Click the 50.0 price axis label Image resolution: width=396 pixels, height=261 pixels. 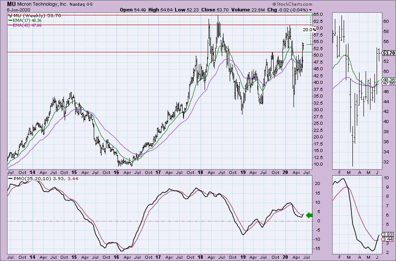pos(318,55)
